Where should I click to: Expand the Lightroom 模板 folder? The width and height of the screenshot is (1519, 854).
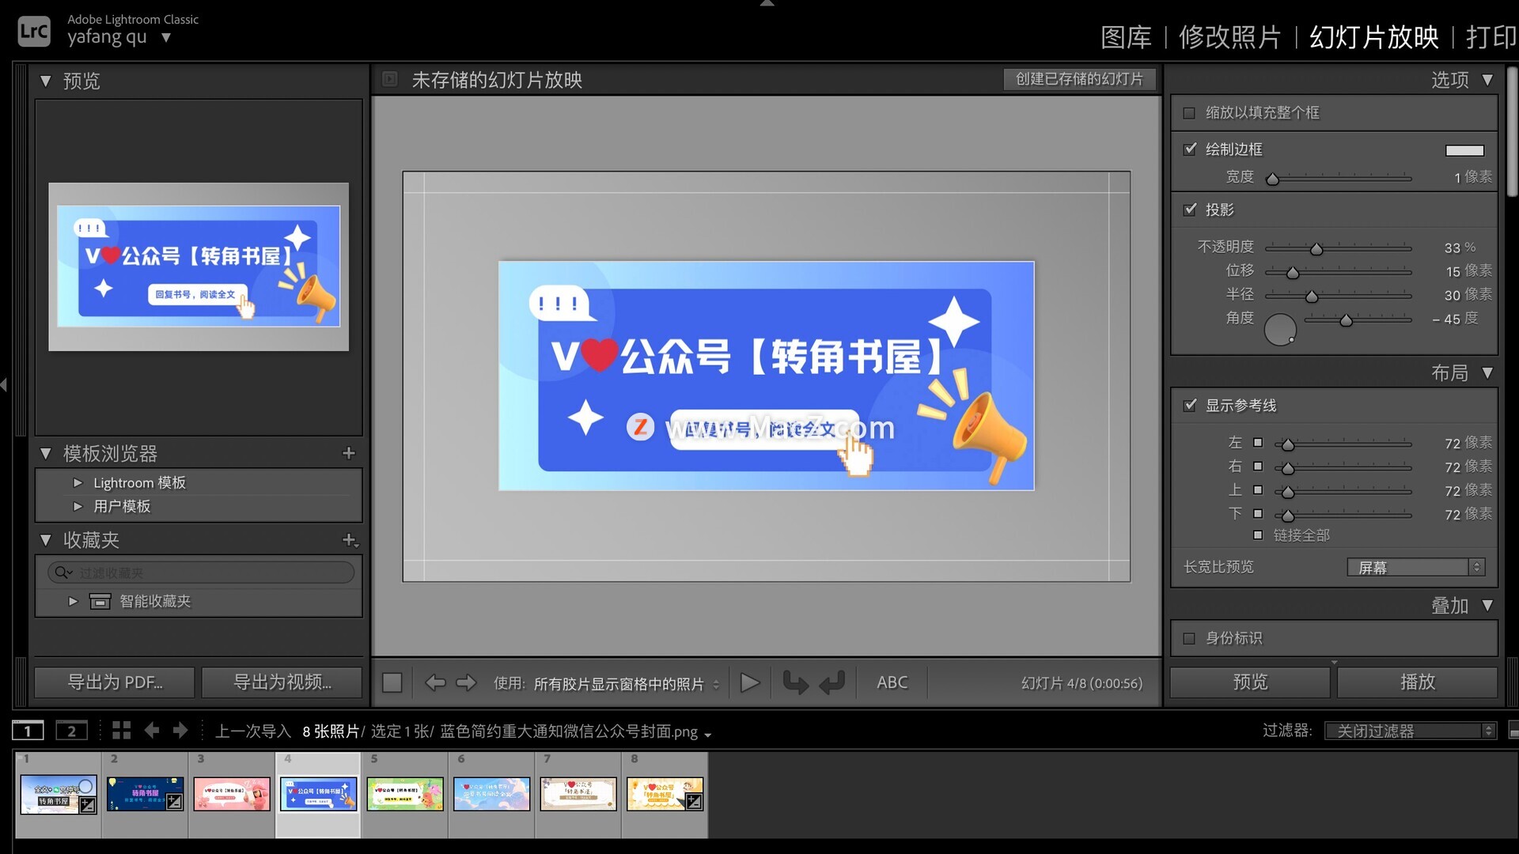78,482
